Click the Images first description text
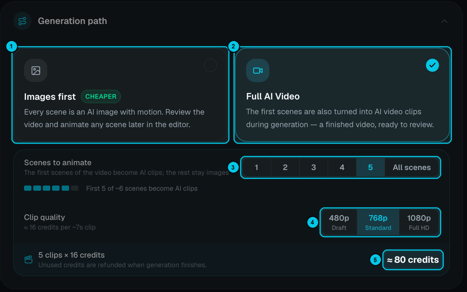This screenshot has width=467, height=292. 114,118
